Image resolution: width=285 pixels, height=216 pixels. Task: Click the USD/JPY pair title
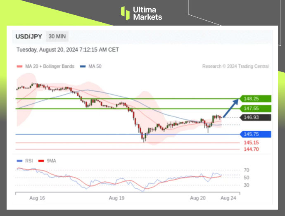pyautogui.click(x=28, y=36)
